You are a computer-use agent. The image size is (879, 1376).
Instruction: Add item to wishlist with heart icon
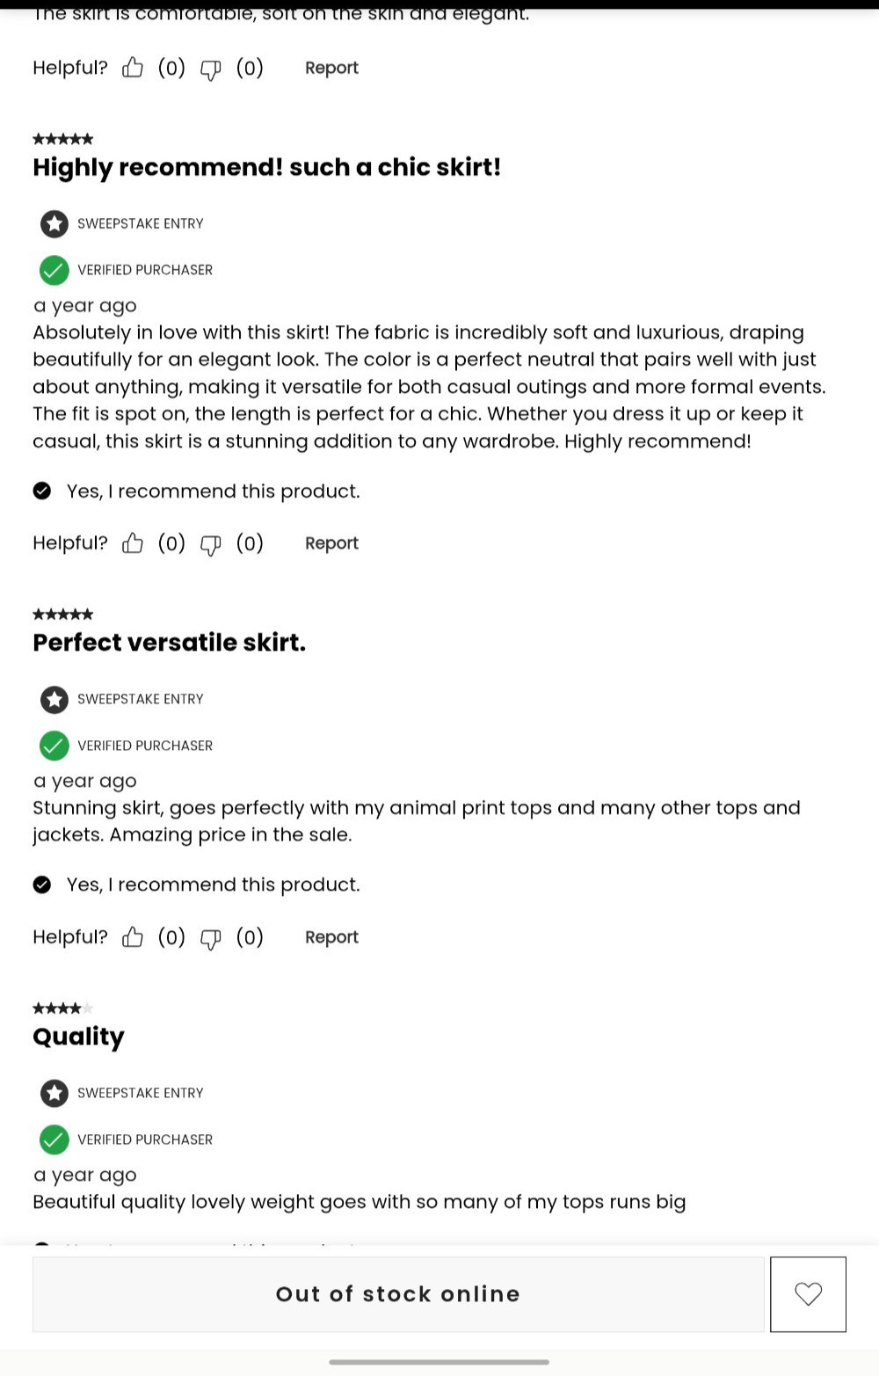pyautogui.click(x=808, y=1294)
